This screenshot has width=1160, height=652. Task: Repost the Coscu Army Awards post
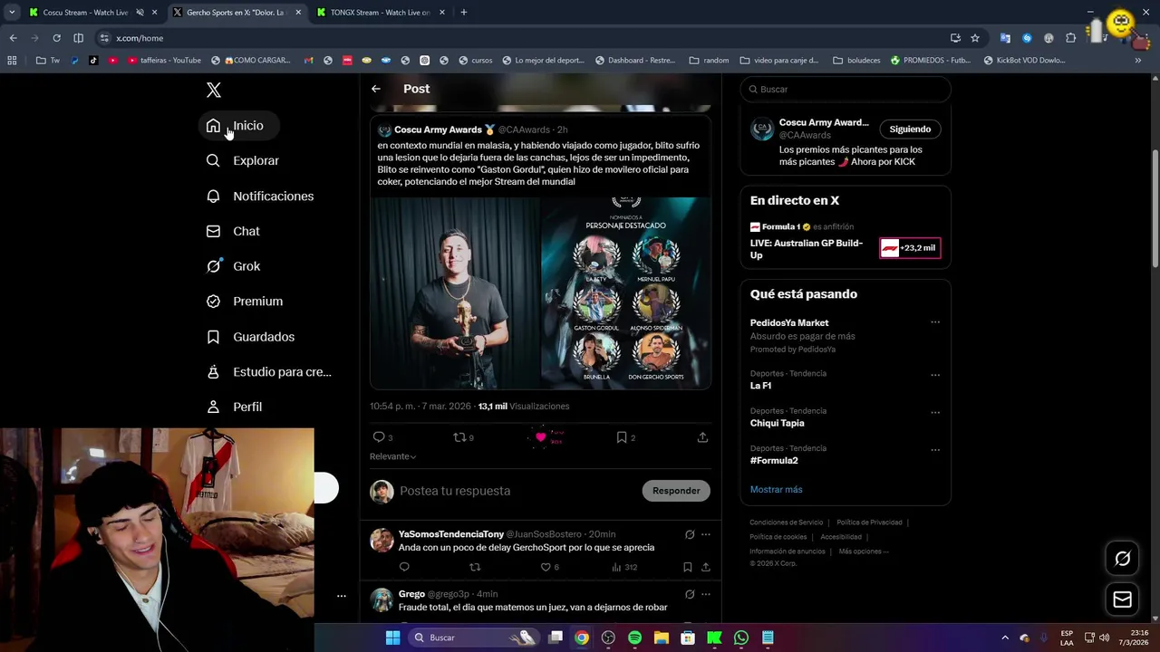click(459, 437)
